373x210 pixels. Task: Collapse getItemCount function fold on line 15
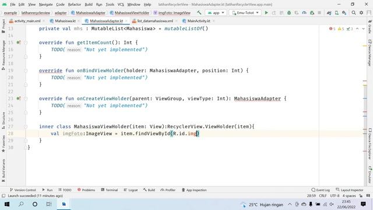coord(26,43)
